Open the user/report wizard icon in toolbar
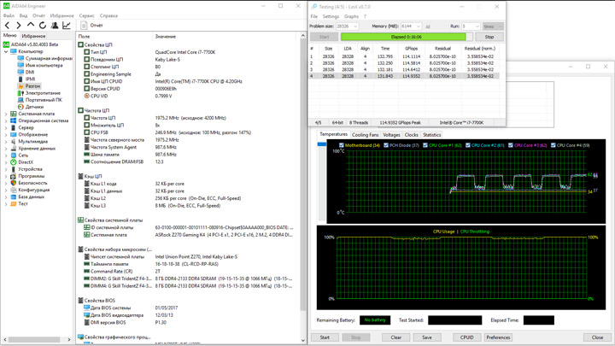The width and height of the screenshot is (615, 346). pyautogui.click(x=55, y=26)
